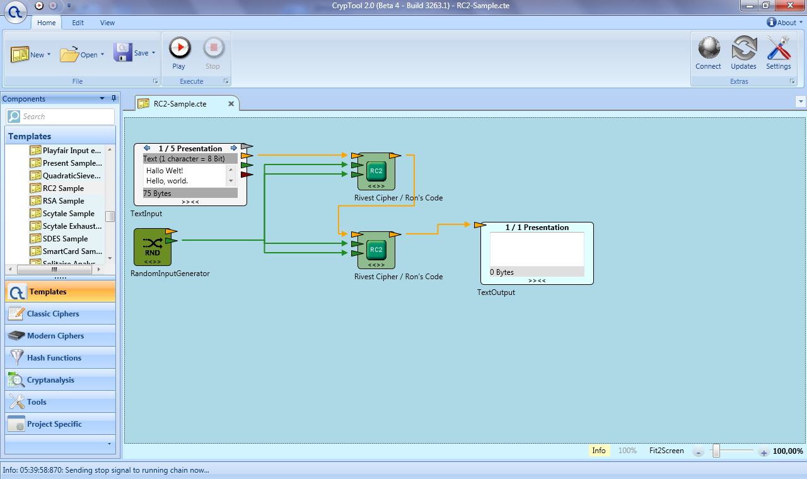Open the Classic Ciphers category
This screenshot has height=479, width=807.
(61, 314)
